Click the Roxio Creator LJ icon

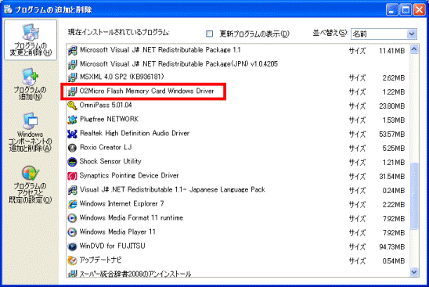[72, 148]
